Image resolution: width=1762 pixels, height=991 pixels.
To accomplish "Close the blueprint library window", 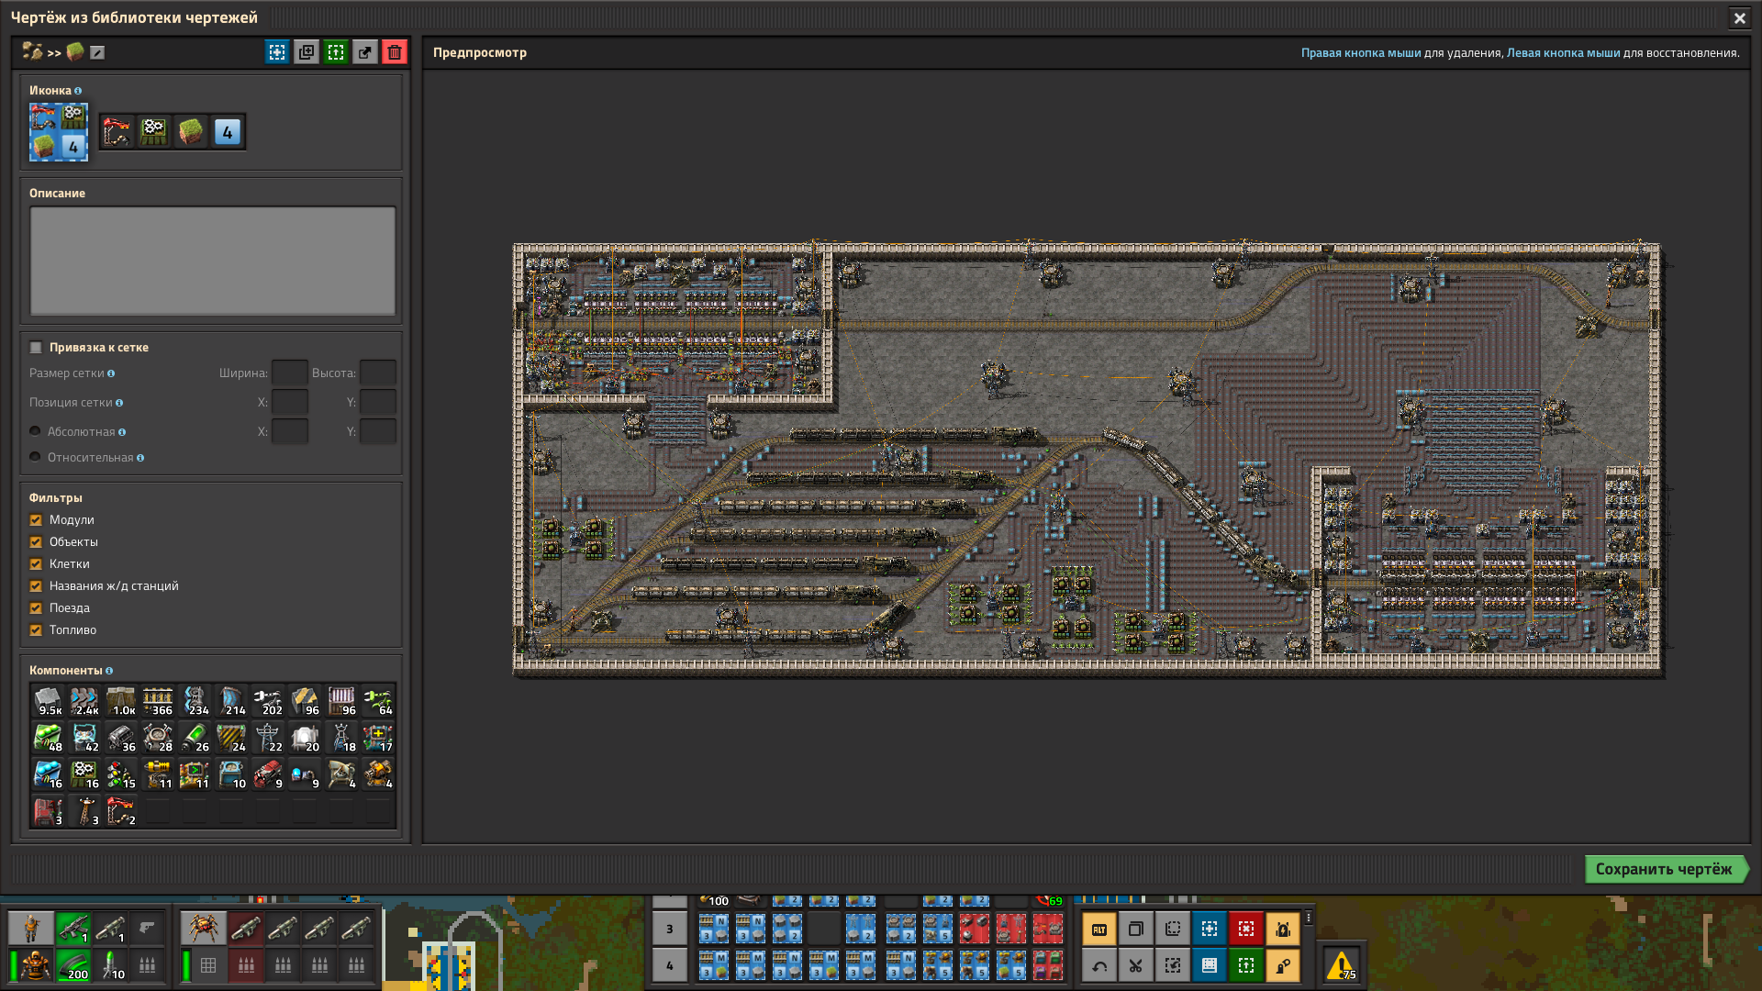I will click(1739, 17).
